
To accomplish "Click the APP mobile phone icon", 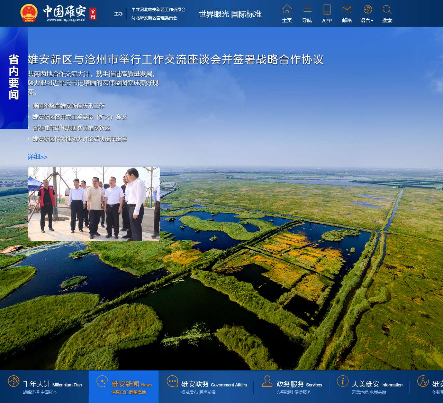I will (x=327, y=10).
